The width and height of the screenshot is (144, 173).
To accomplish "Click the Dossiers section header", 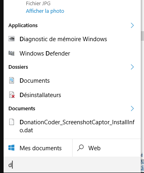I will pos(18,67).
